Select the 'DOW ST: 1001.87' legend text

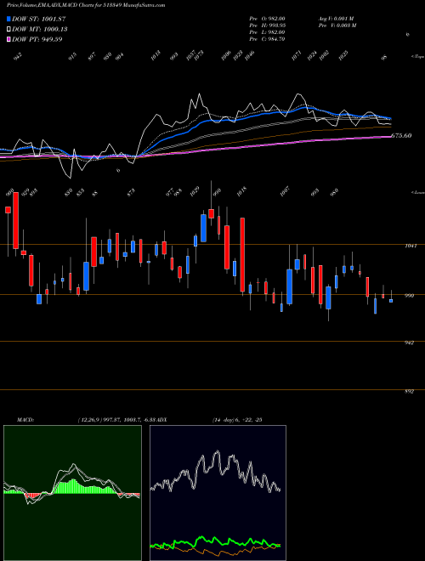click(x=39, y=19)
